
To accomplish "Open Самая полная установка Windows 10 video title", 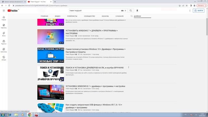I will (x=96, y=51).
